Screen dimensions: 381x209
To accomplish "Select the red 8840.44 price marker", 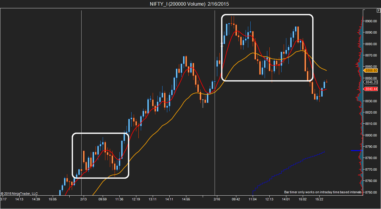I will tap(371, 89).
